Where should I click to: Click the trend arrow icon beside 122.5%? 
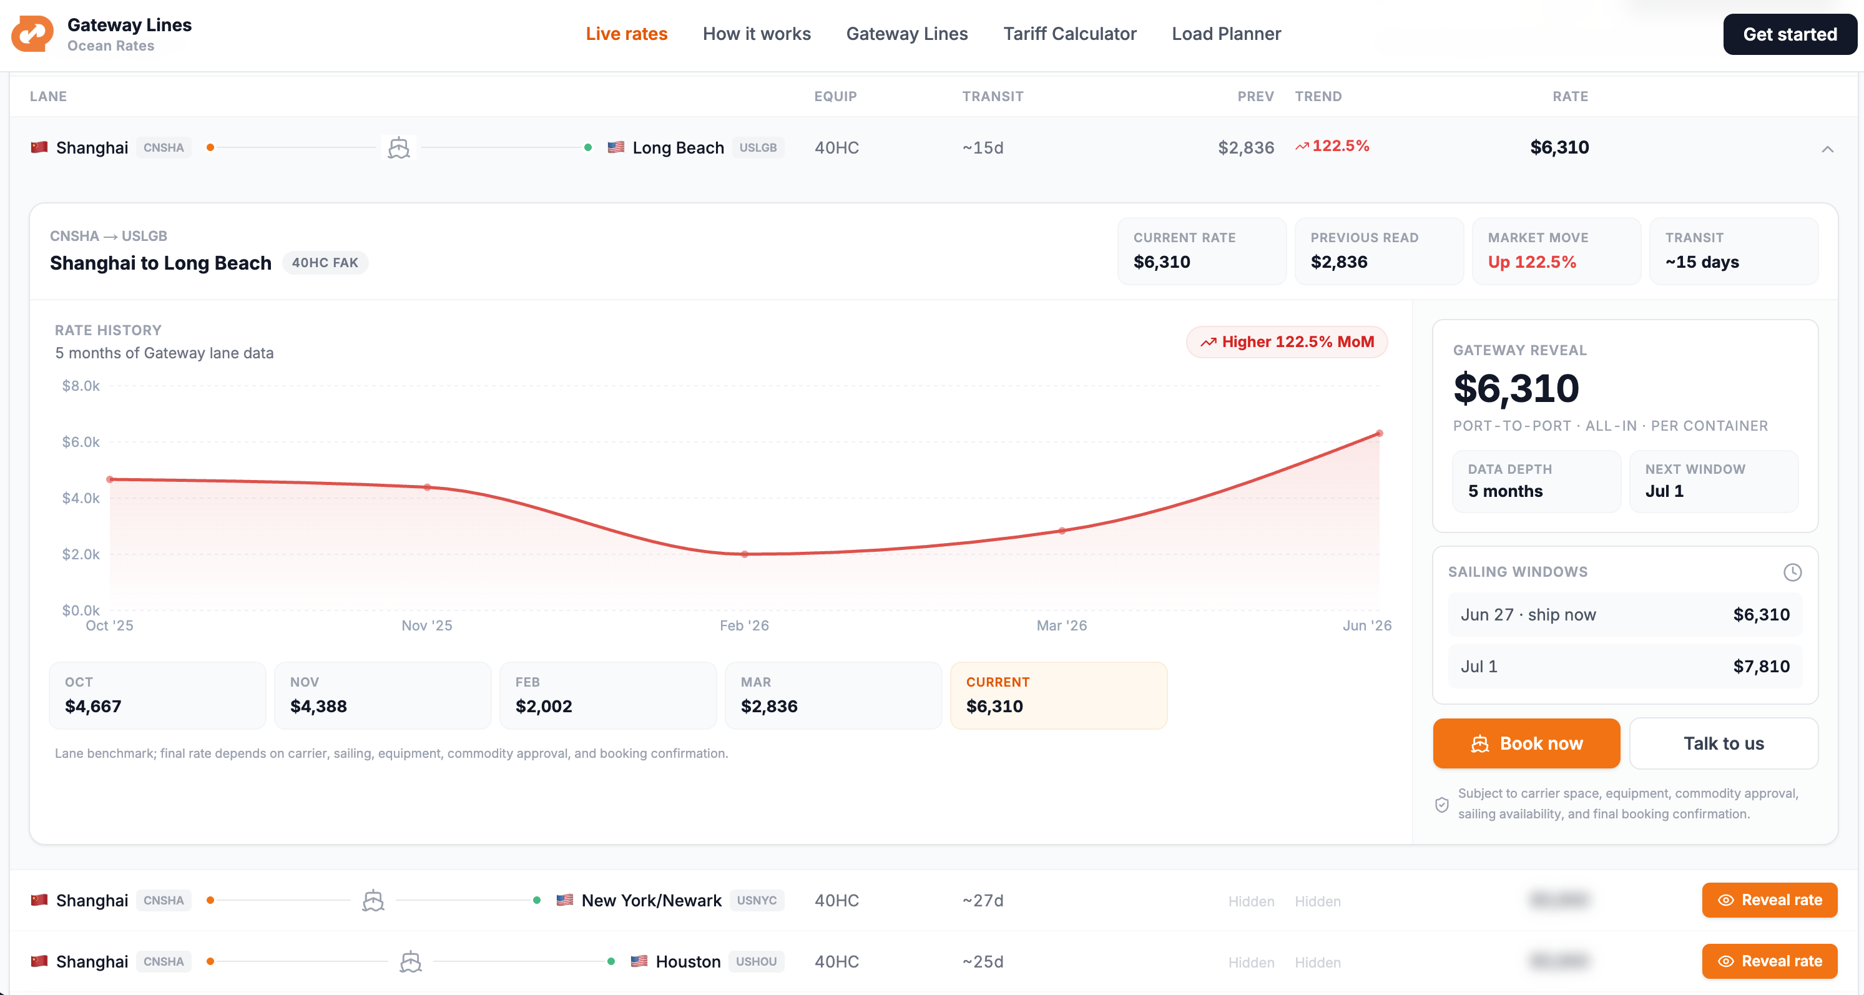click(x=1302, y=146)
